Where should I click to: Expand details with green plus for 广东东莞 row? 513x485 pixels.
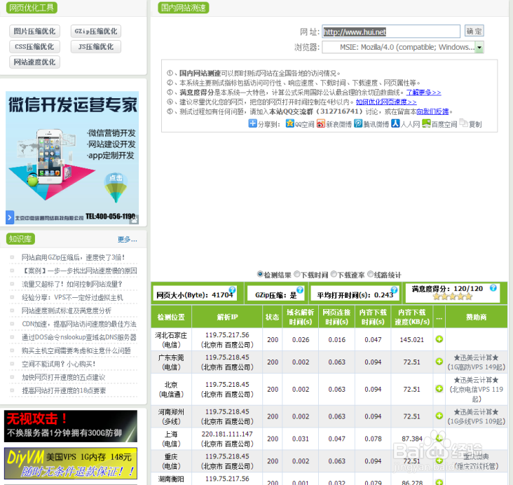tap(439, 361)
